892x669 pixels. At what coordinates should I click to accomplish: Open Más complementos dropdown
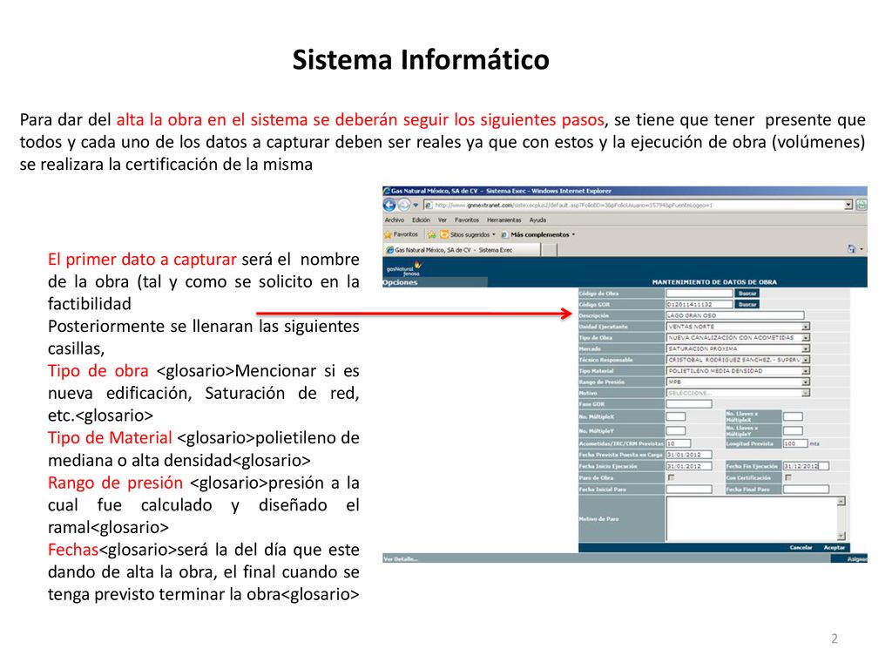pos(538,234)
